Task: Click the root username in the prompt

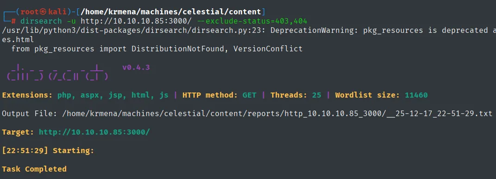Action: pos(30,12)
